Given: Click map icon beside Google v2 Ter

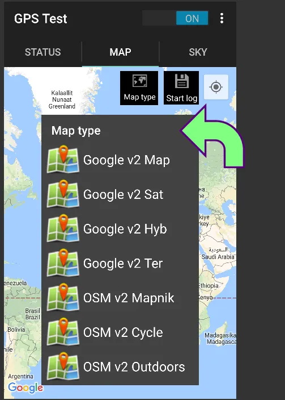Looking at the screenshot, I should [63, 262].
